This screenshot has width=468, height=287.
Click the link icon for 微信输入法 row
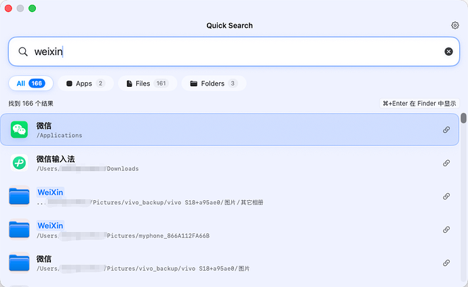[x=446, y=163]
